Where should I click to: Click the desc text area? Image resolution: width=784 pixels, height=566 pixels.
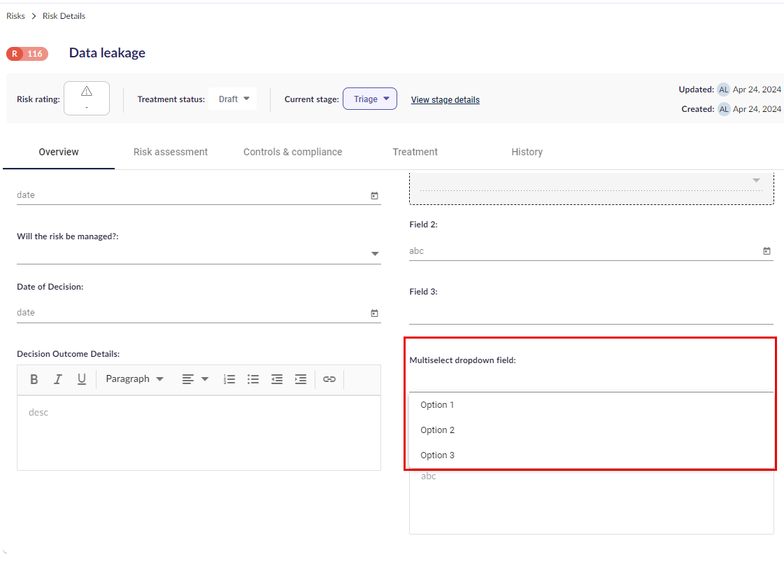(x=199, y=433)
